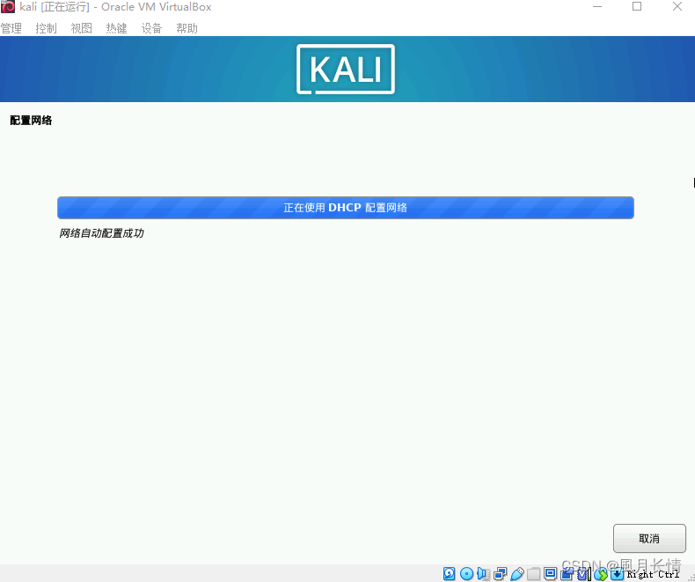
Task: Maximize the VirtualBox window
Action: coord(637,7)
